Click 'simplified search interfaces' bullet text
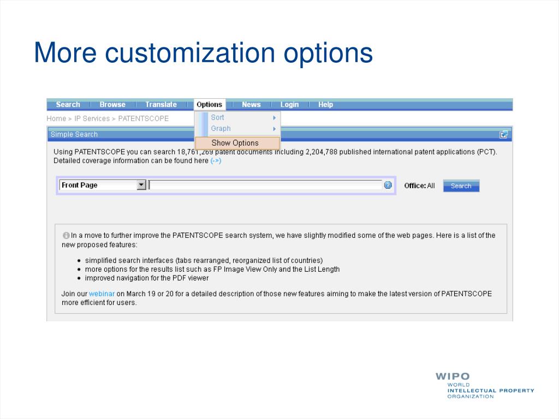This screenshot has width=559, height=419. point(204,260)
